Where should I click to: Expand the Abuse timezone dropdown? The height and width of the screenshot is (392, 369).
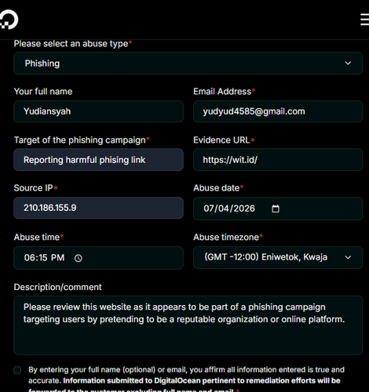[x=278, y=257]
